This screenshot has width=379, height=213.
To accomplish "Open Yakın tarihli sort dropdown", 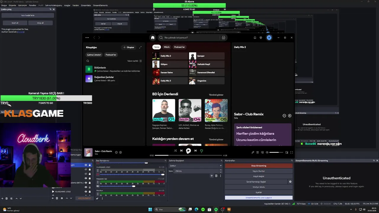I will click(x=134, y=61).
